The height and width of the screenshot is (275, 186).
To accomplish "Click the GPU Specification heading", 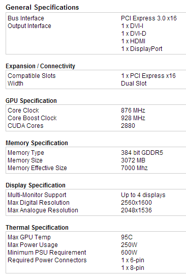I will pos(31,101).
